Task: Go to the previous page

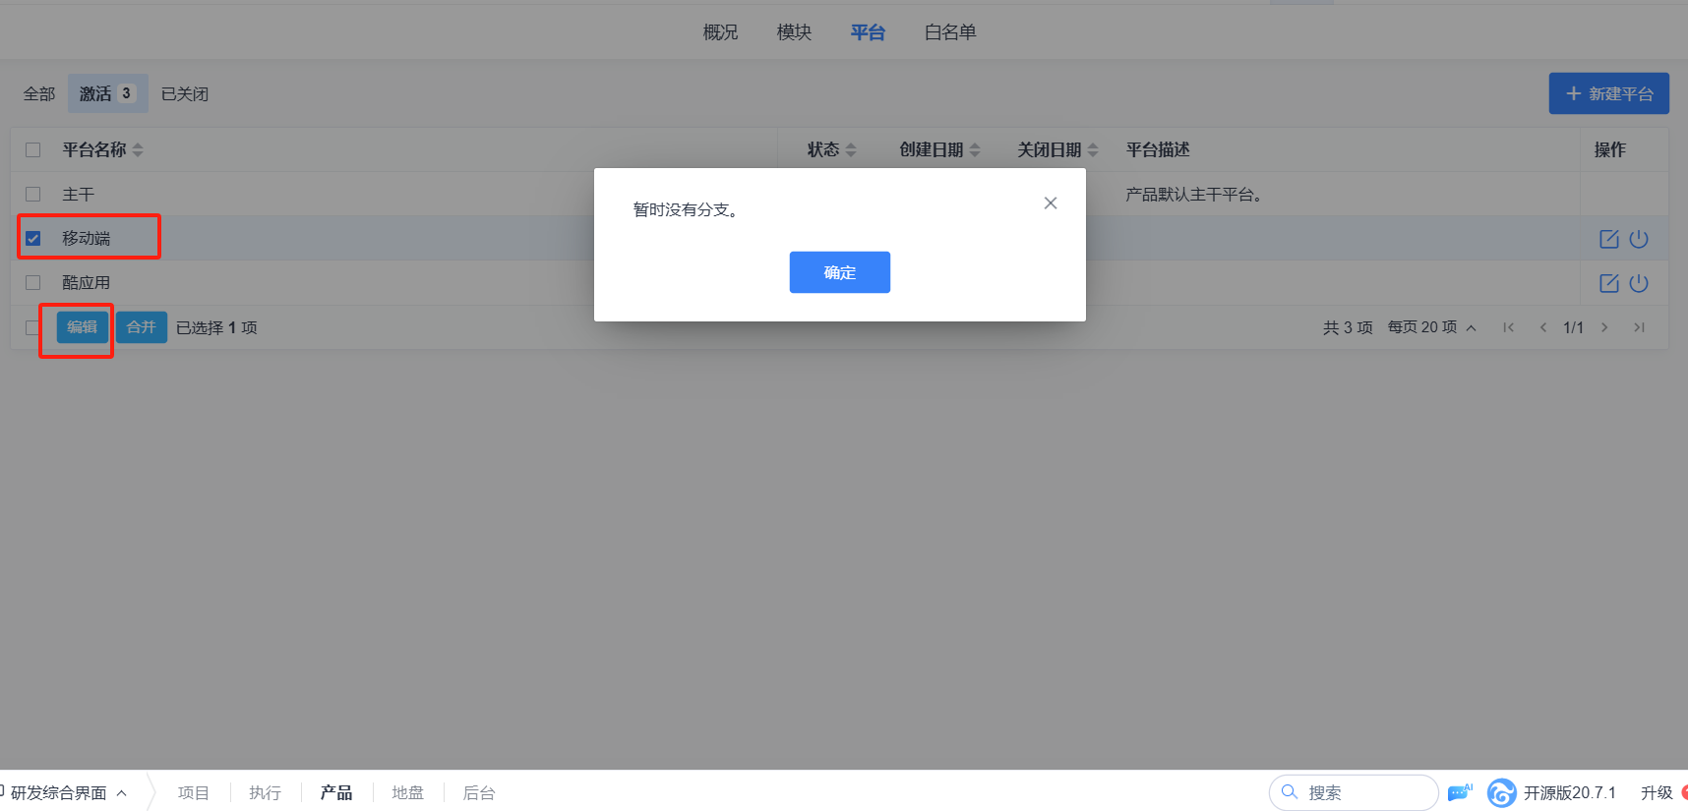Action: 1542,327
